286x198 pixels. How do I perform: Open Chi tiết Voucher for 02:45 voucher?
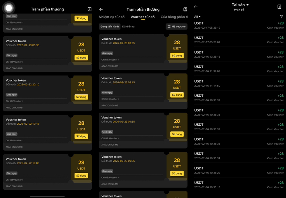tap(110, 99)
